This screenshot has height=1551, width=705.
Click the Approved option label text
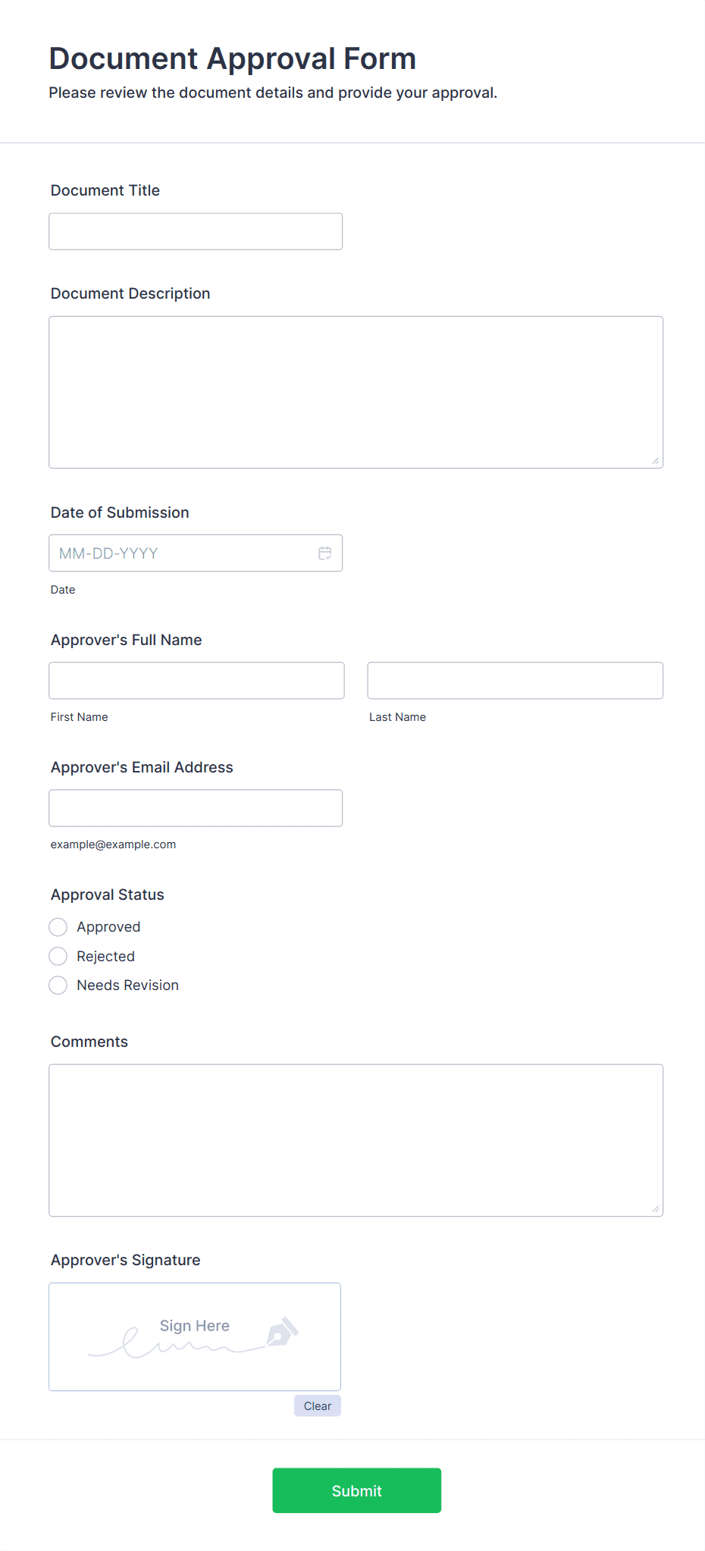tap(108, 927)
